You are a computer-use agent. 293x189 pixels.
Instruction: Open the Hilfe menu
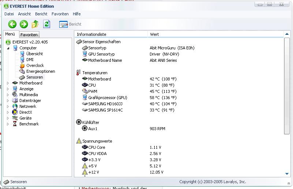pyautogui.click(x=76, y=14)
